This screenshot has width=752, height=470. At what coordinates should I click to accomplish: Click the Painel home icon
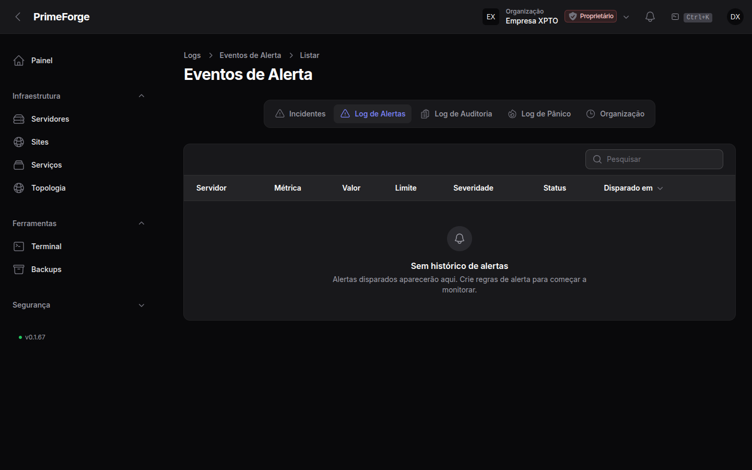click(x=19, y=61)
